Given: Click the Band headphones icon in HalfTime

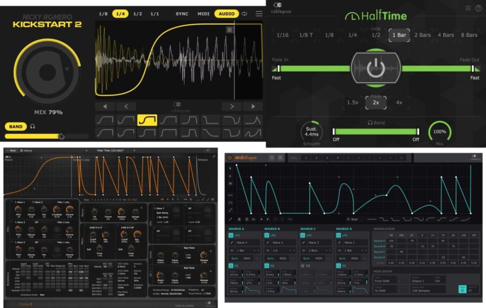Looking at the screenshot, I should tap(370, 123).
